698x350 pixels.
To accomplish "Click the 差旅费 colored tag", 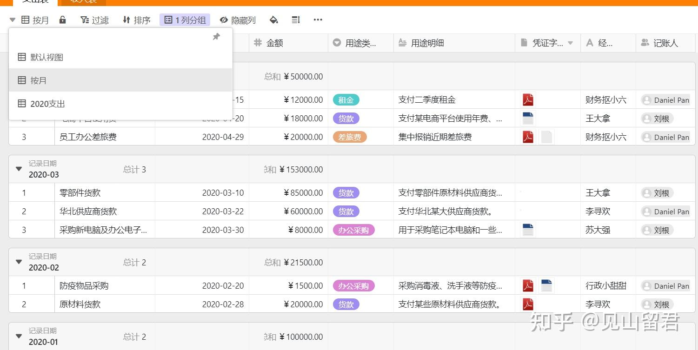I will click(x=350, y=137).
